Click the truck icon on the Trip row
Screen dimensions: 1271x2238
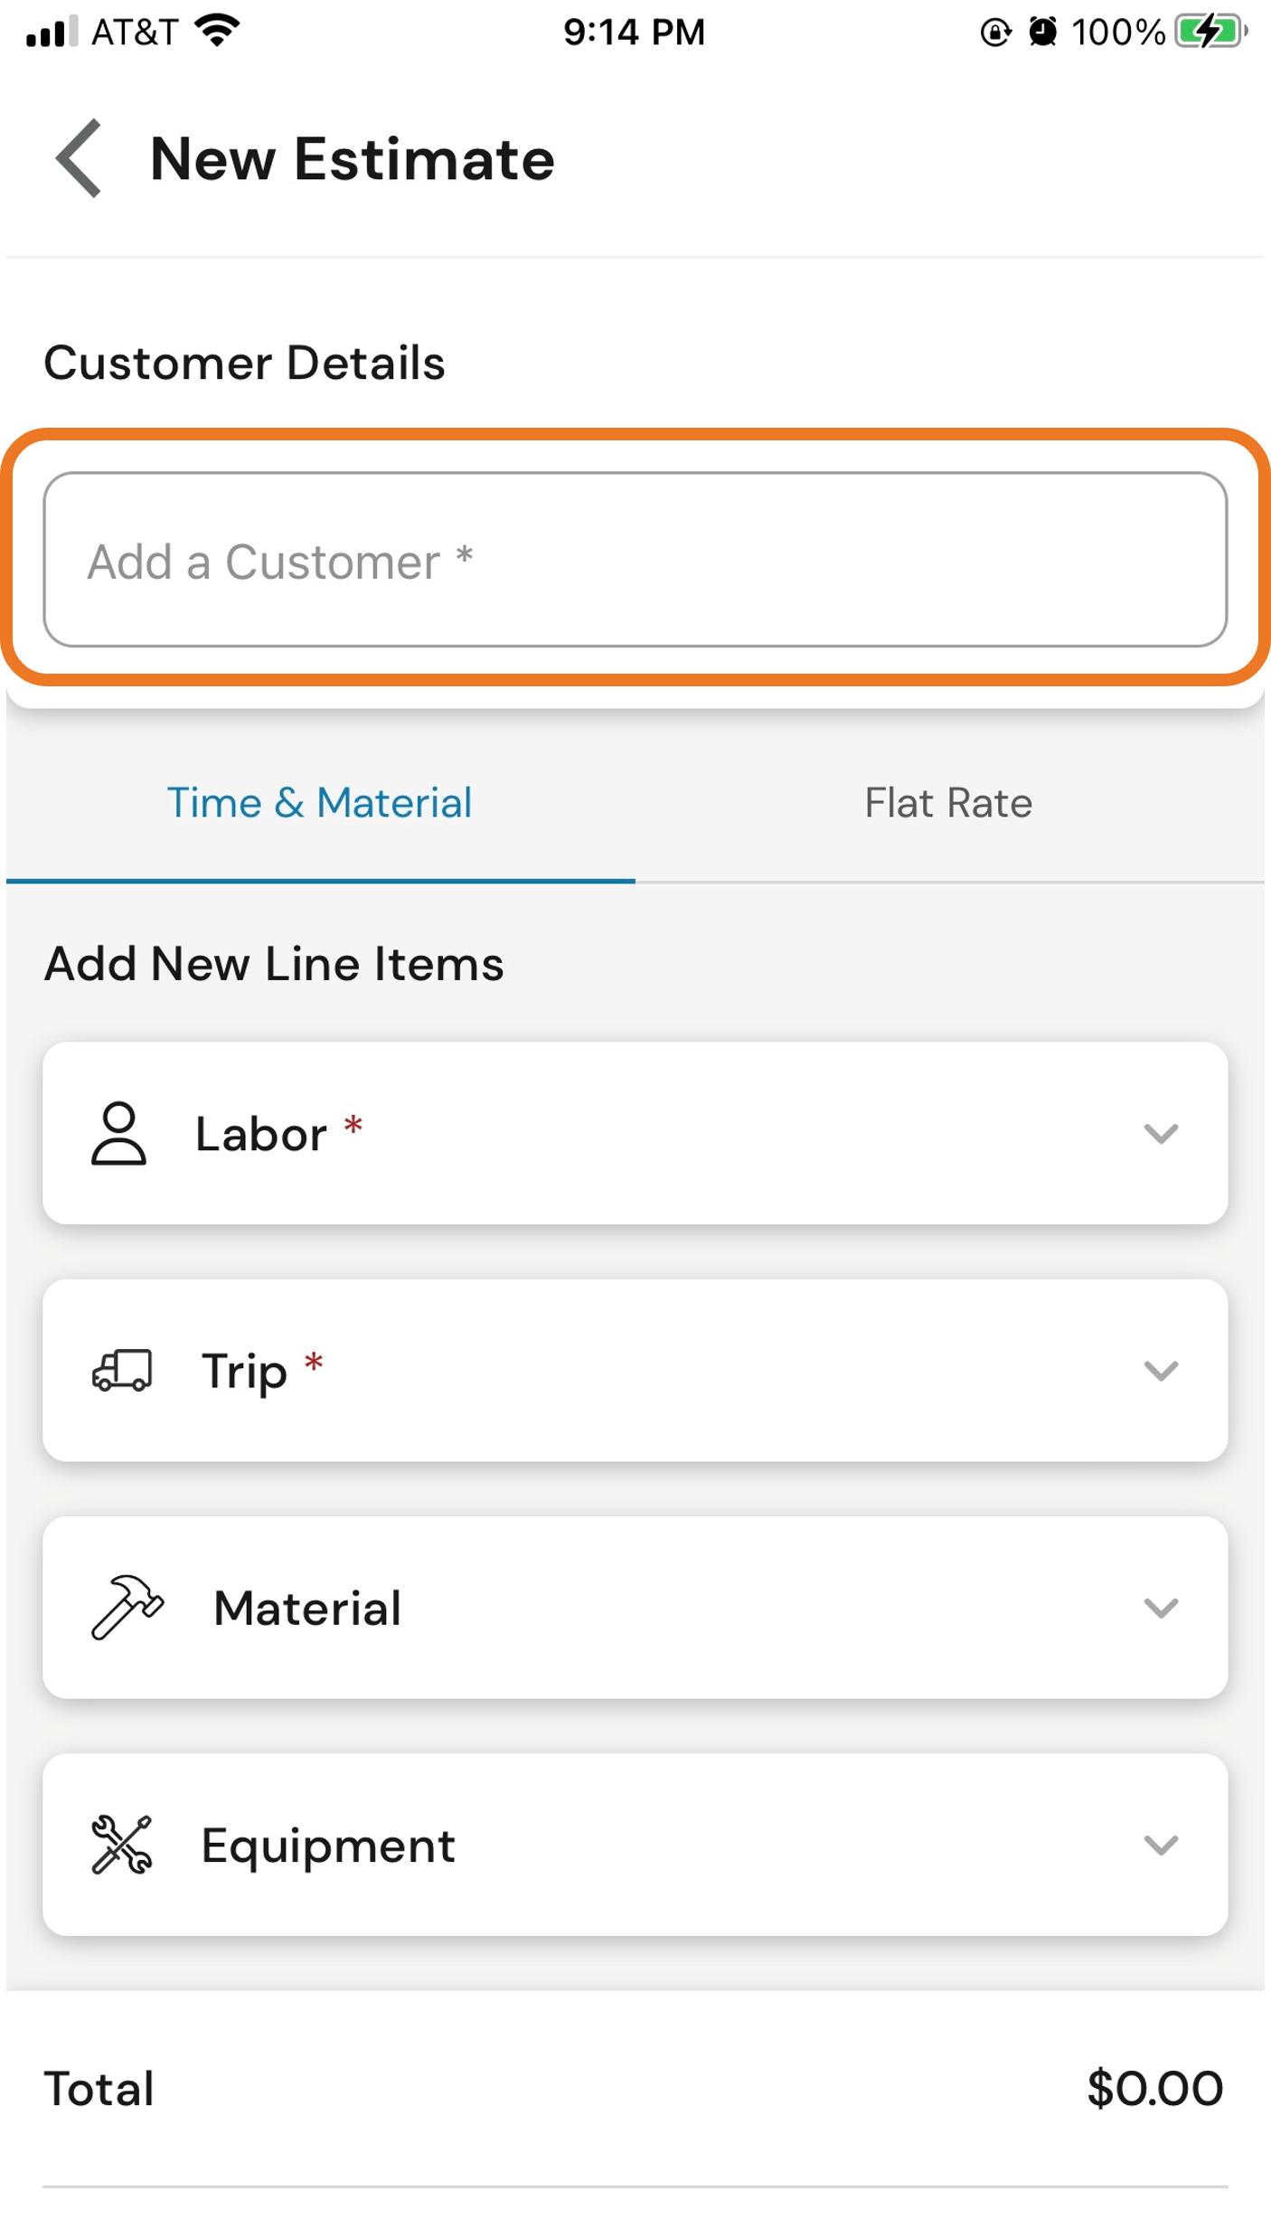122,1370
